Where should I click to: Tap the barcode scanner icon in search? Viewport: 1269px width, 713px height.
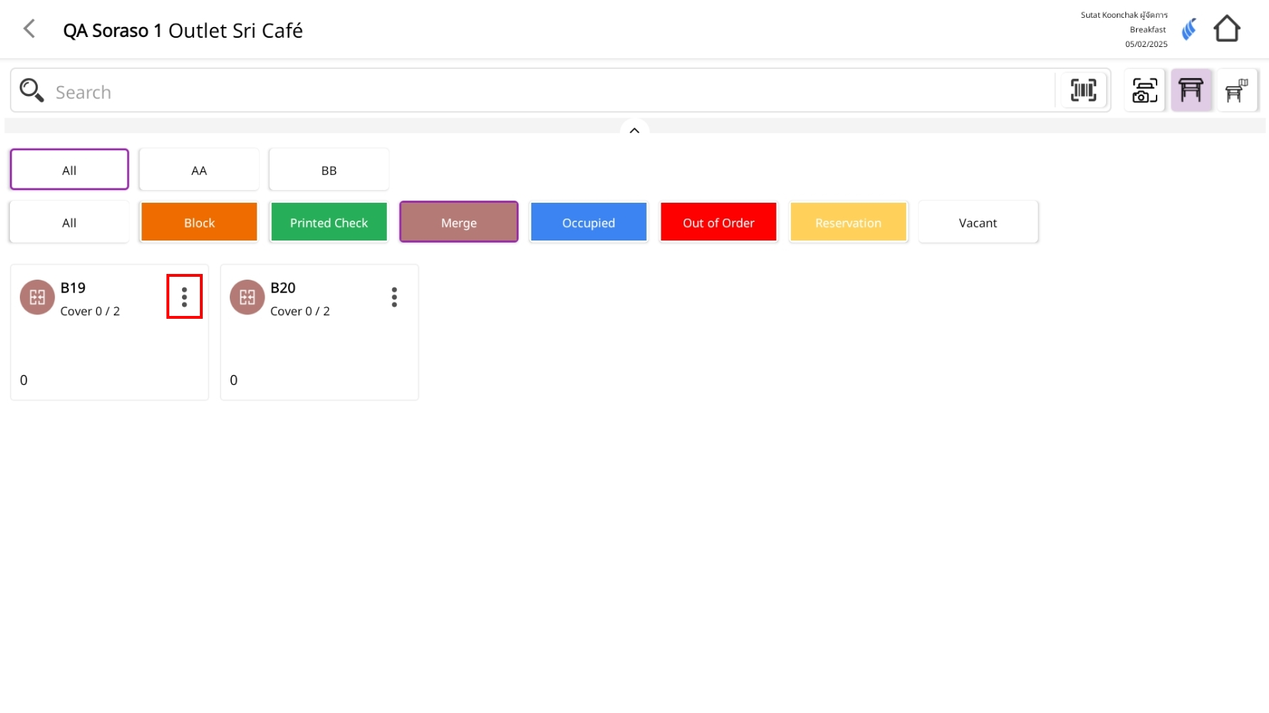[x=1083, y=90]
